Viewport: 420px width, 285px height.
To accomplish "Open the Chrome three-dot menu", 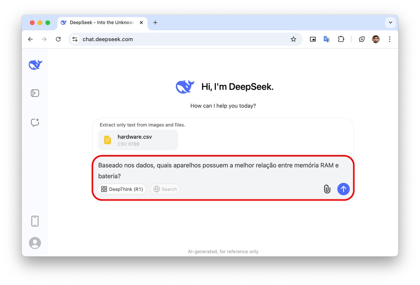I will click(x=389, y=39).
